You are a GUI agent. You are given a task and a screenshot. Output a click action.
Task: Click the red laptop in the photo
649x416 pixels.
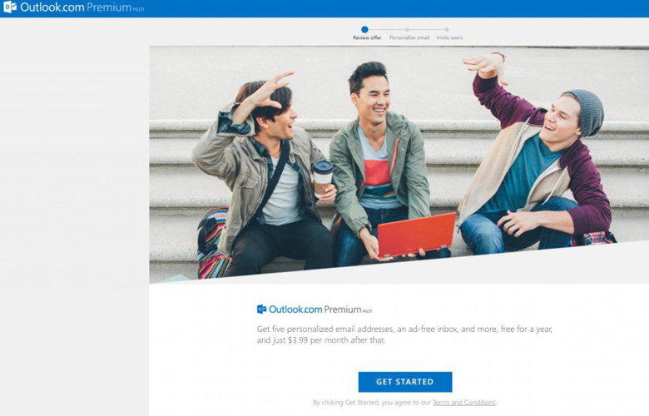click(416, 234)
